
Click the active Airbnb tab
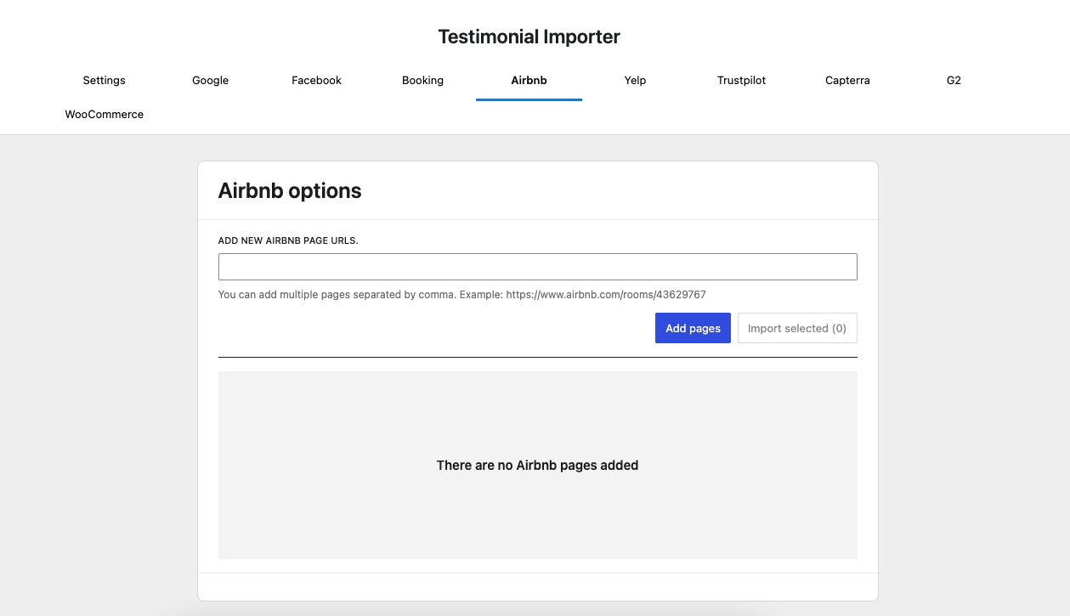[529, 81]
